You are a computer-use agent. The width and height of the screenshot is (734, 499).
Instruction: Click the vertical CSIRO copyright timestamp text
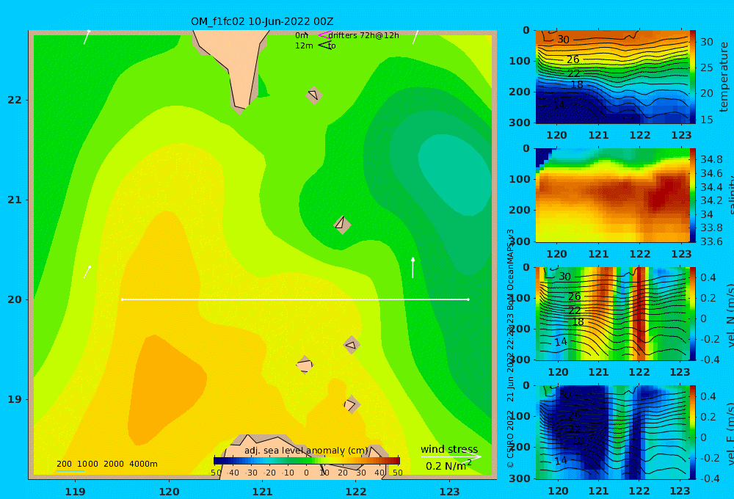(x=510, y=349)
